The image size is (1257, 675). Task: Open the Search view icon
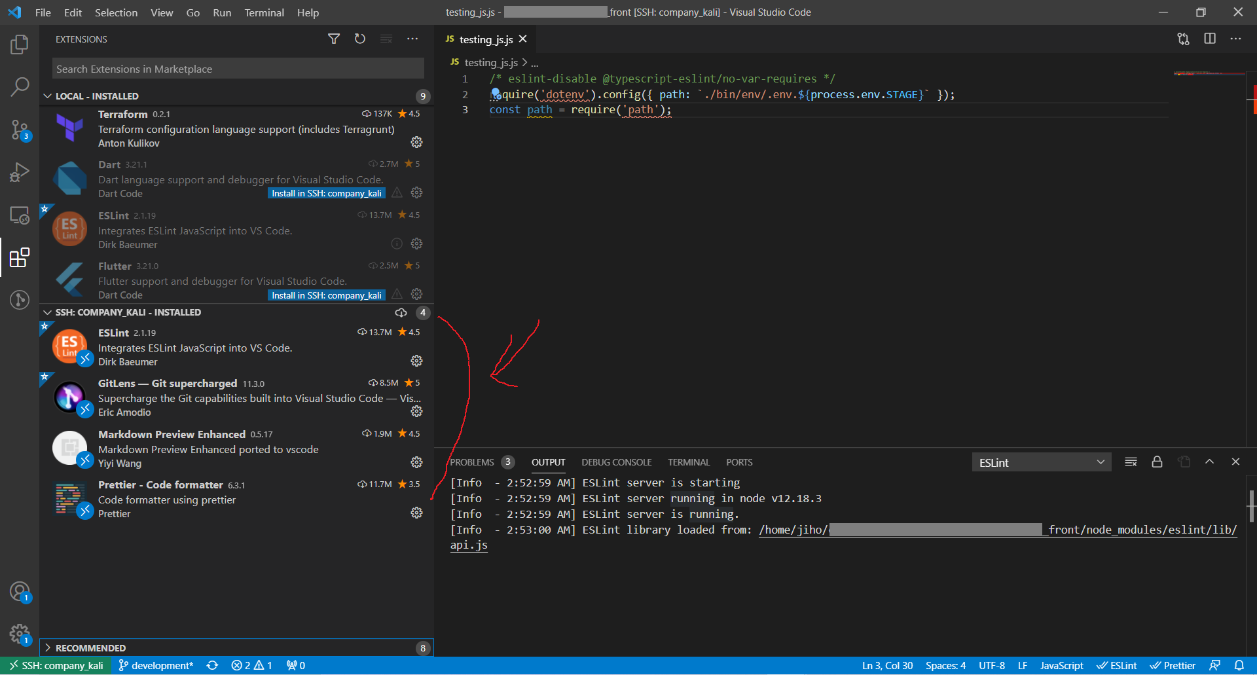tap(20, 86)
